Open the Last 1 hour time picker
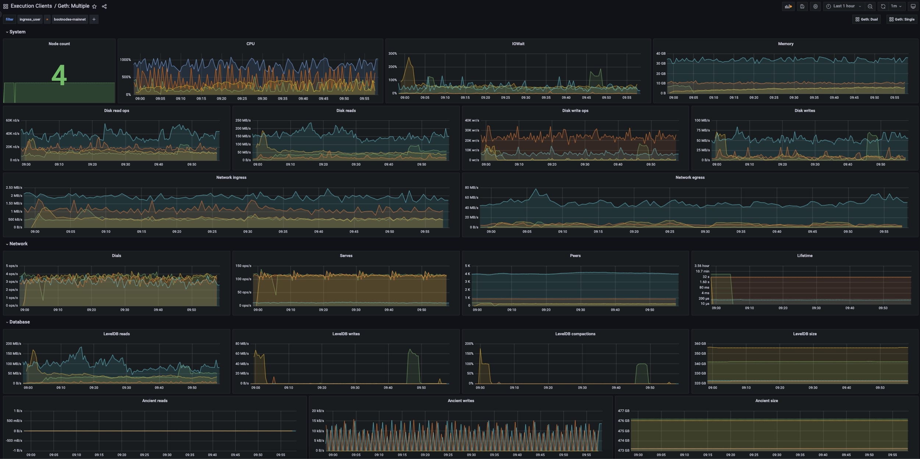 pos(844,6)
